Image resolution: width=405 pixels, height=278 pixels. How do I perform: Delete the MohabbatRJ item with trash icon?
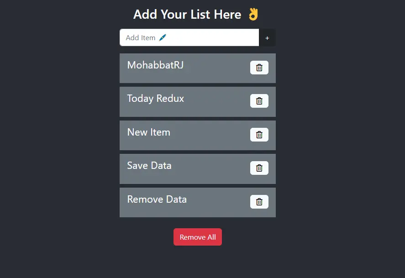point(259,68)
